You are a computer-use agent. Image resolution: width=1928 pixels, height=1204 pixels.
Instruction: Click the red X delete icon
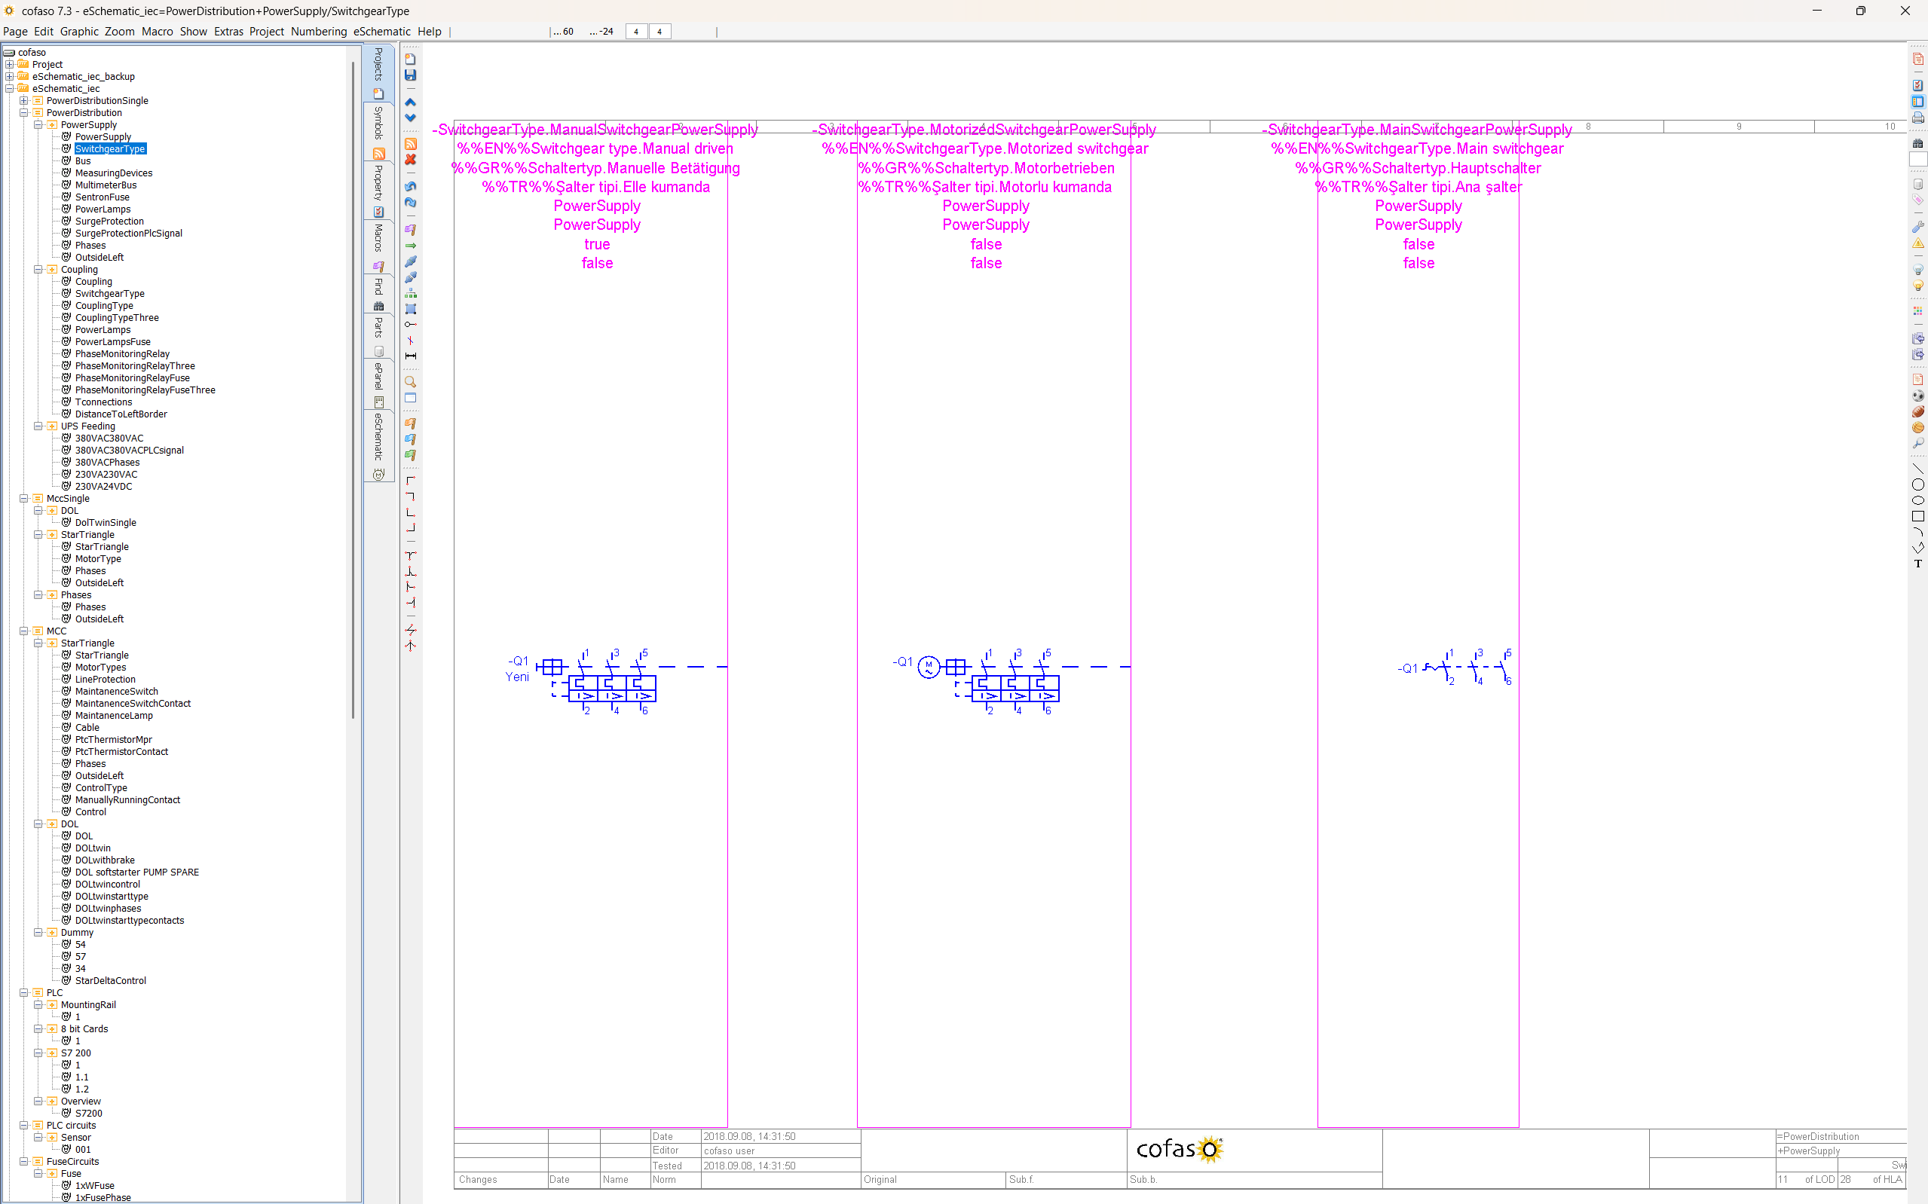click(410, 159)
